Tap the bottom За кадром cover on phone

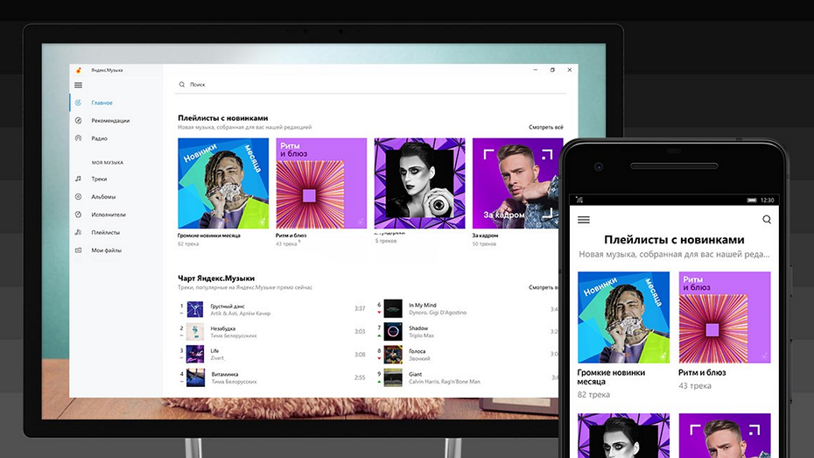725,436
